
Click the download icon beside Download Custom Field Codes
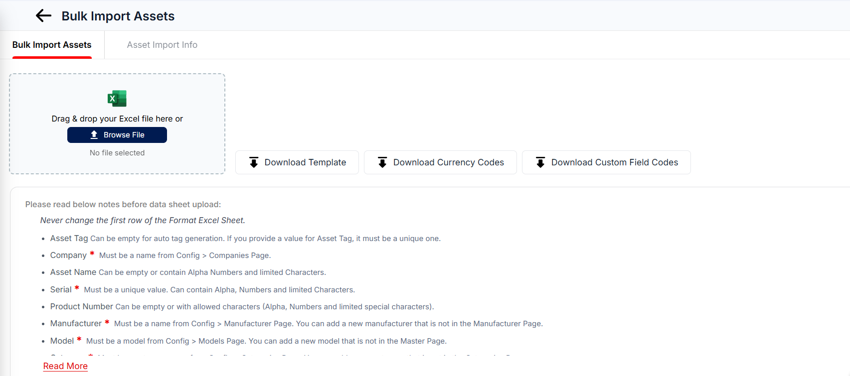tap(540, 162)
